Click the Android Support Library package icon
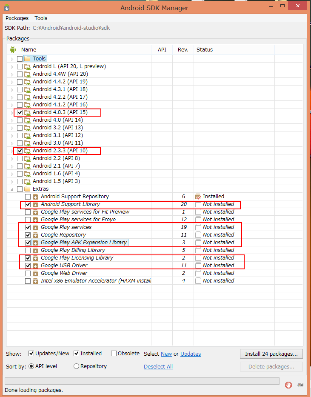The image size is (311, 397). tap(35, 205)
